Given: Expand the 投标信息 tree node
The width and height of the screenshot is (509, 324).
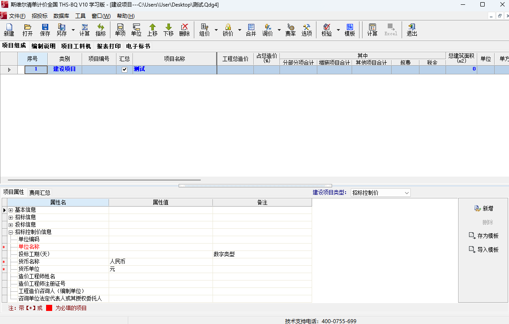Looking at the screenshot, I should [11, 225].
